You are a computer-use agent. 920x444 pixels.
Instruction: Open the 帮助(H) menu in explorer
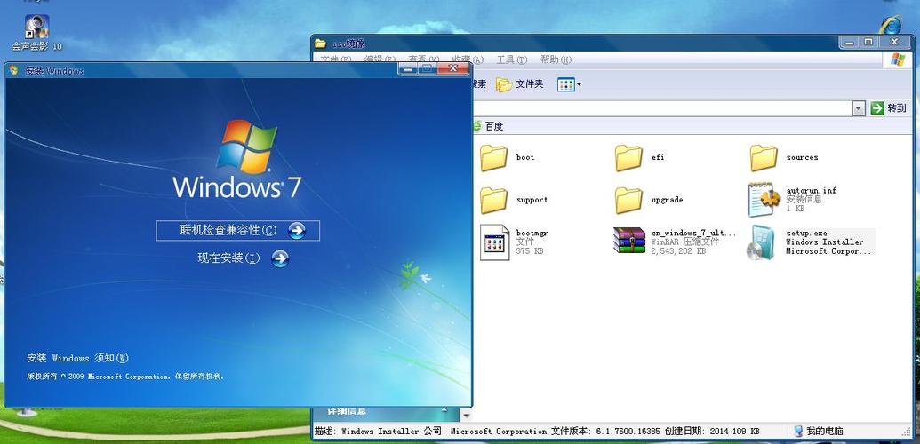(x=556, y=59)
